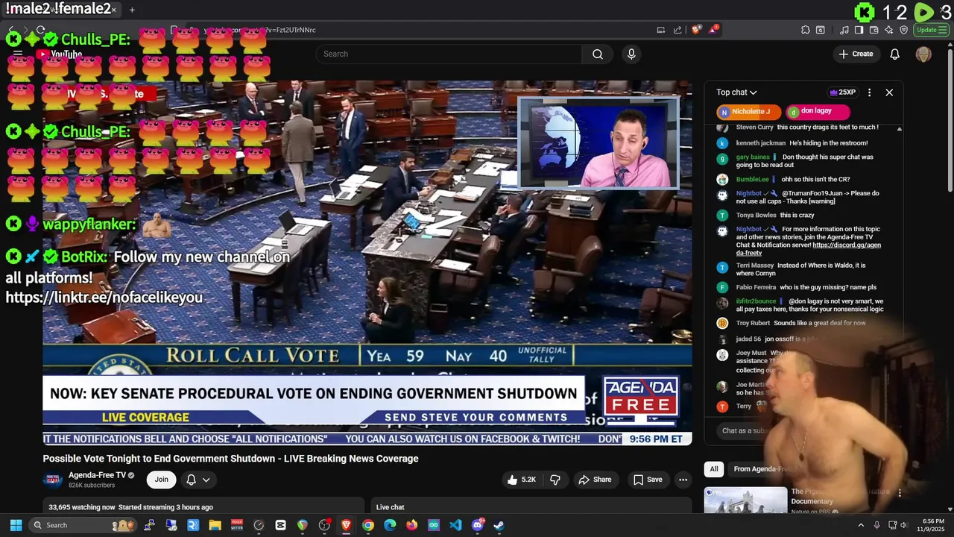The image size is (954, 537).
Task: Like the video with thumbs up
Action: point(522,480)
